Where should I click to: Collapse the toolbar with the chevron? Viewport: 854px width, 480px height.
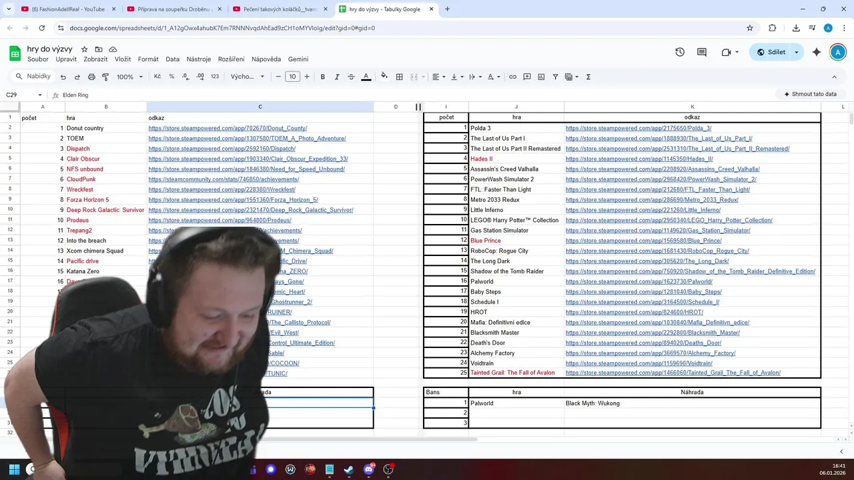tap(834, 77)
